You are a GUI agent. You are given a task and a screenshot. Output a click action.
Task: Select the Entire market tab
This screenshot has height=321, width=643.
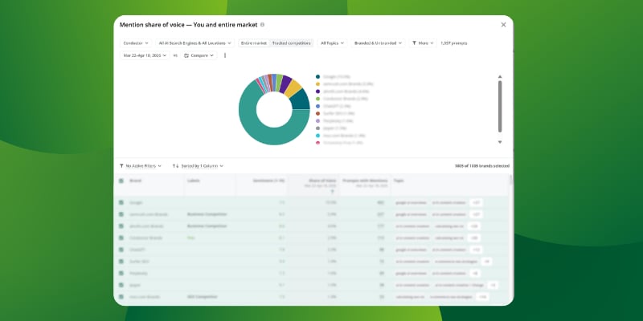254,43
